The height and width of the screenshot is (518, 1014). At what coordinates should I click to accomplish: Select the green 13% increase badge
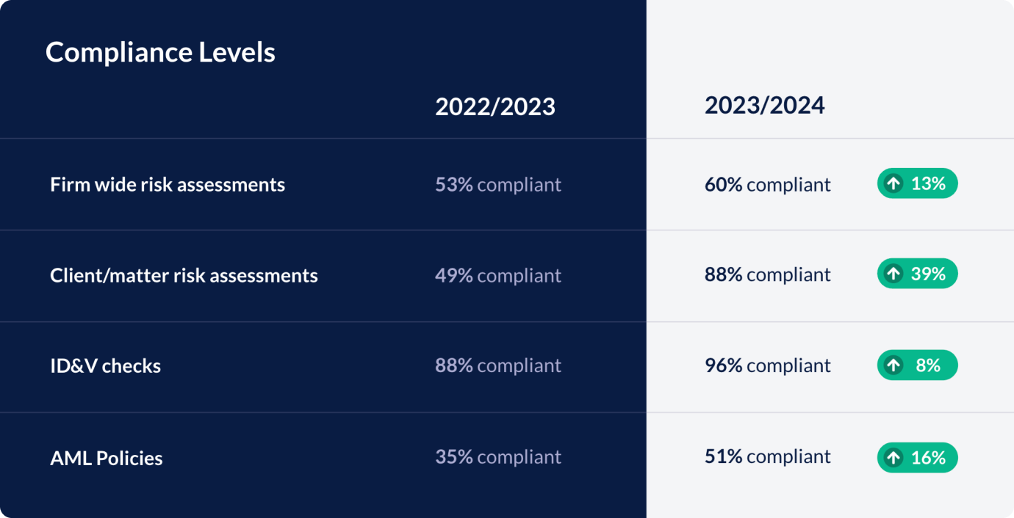pos(918,183)
